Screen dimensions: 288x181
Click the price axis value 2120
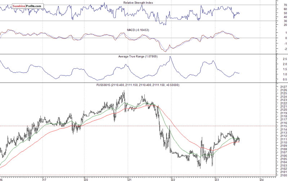(x=284, y=110)
